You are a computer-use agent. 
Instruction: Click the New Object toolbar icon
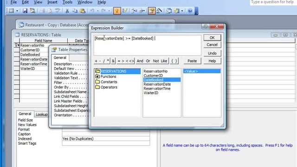coord(176,11)
